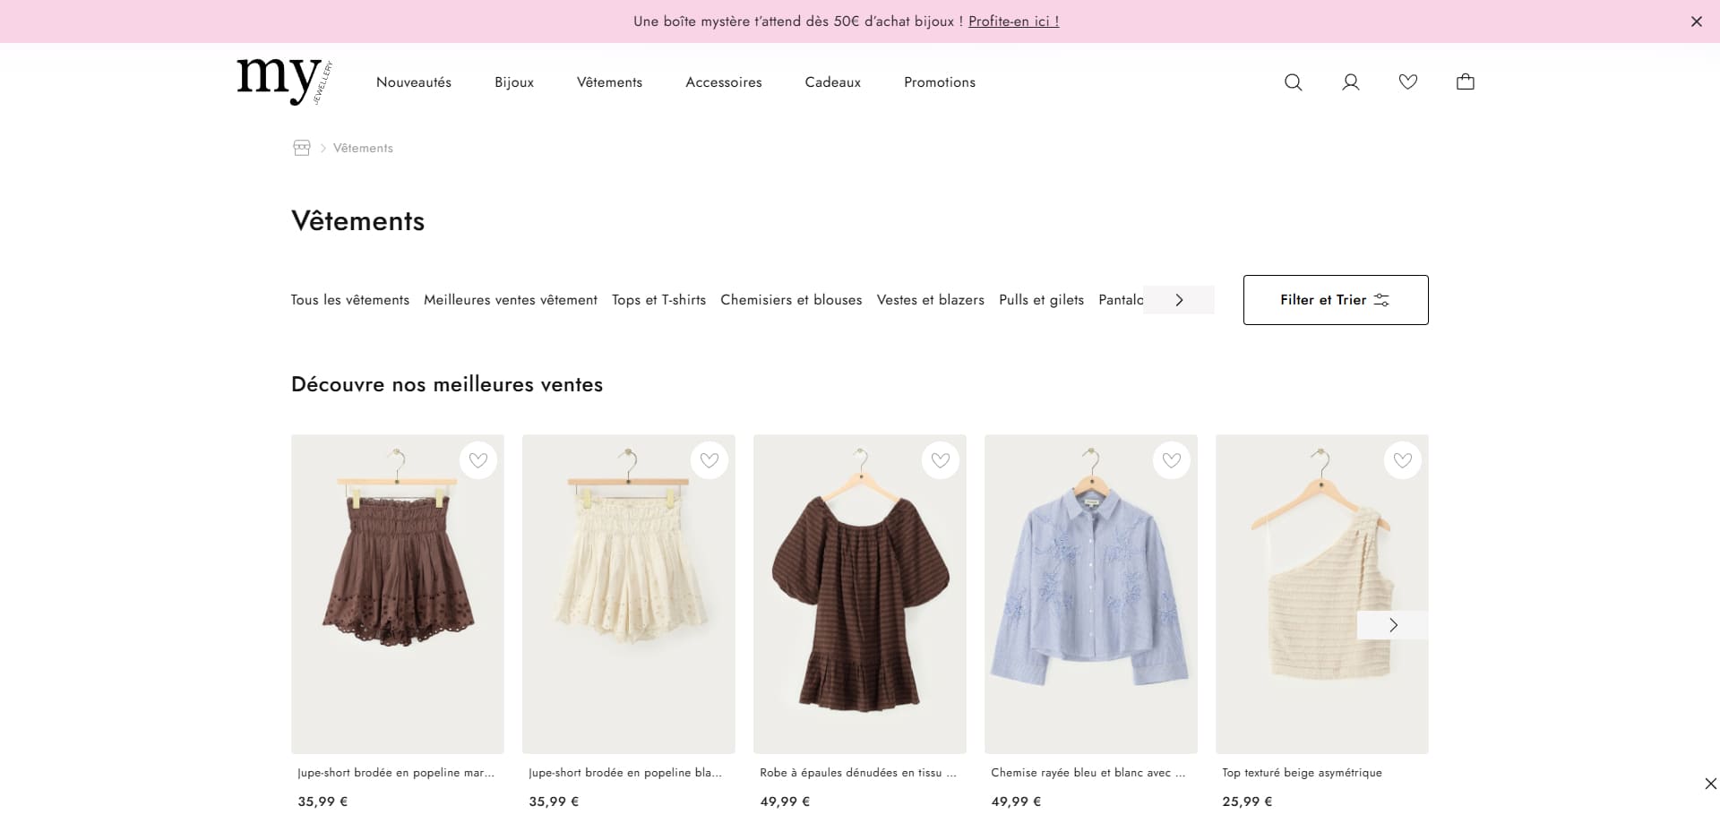Click title Top texturé beige asymétrique
This screenshot has width=1720, height=823.
pos(1302,773)
